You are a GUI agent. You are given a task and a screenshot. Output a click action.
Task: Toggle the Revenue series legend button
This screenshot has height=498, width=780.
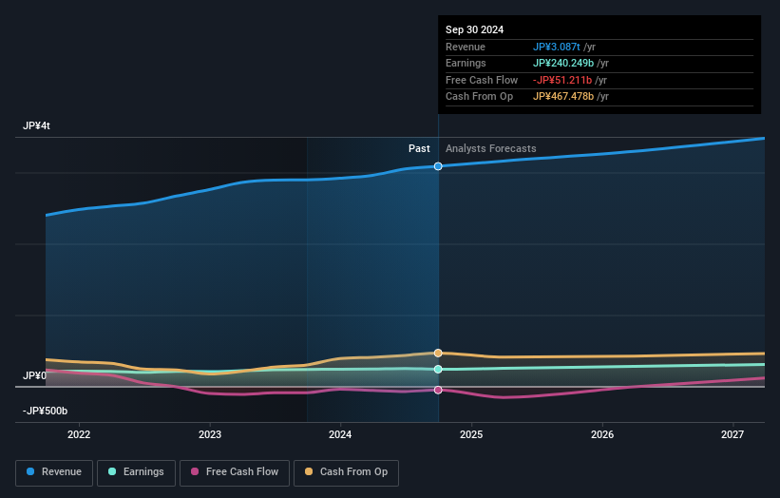pyautogui.click(x=54, y=472)
